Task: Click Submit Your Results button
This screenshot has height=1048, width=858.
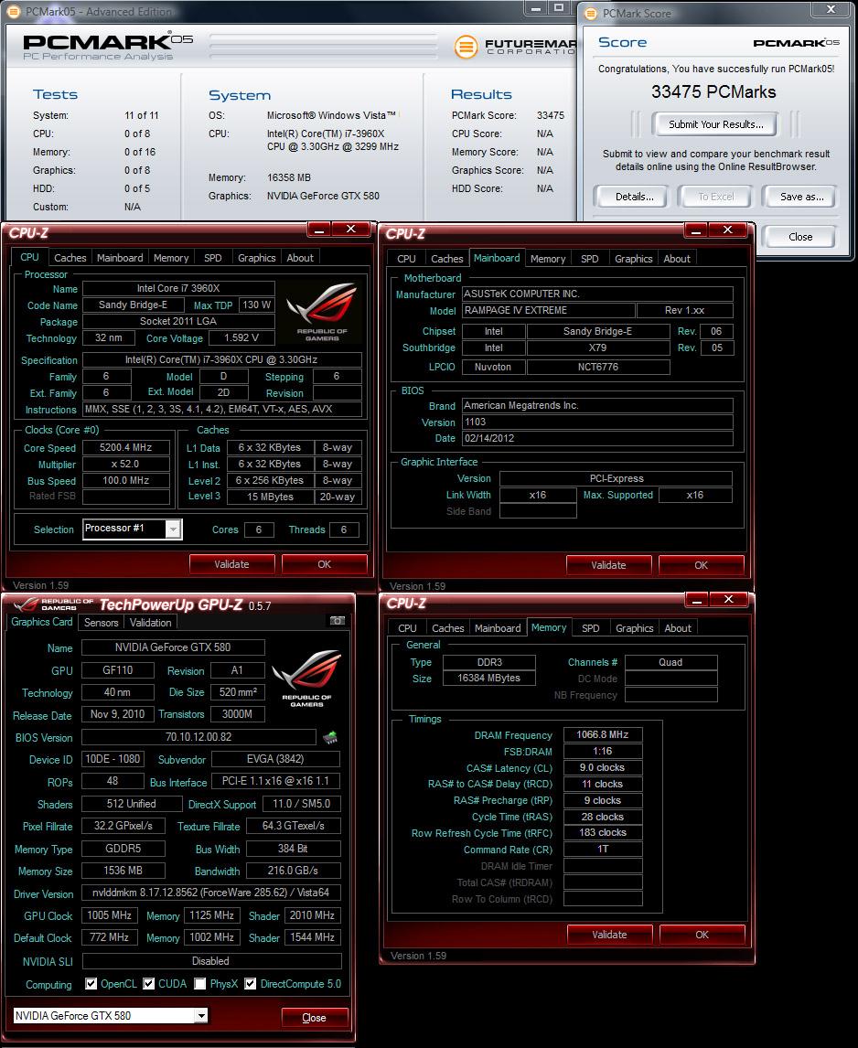Action: [x=715, y=124]
